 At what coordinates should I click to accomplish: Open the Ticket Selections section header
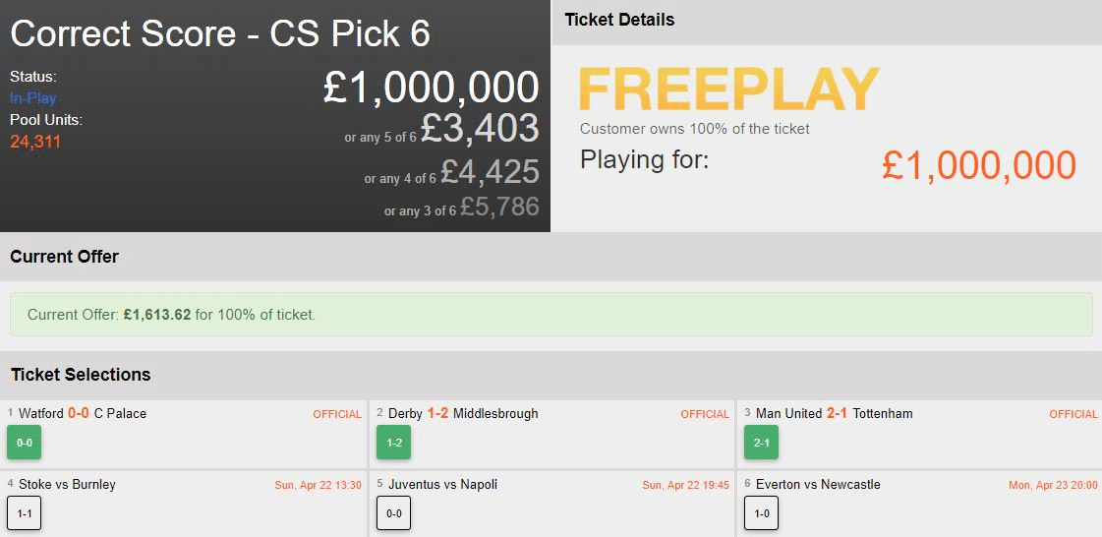click(81, 375)
